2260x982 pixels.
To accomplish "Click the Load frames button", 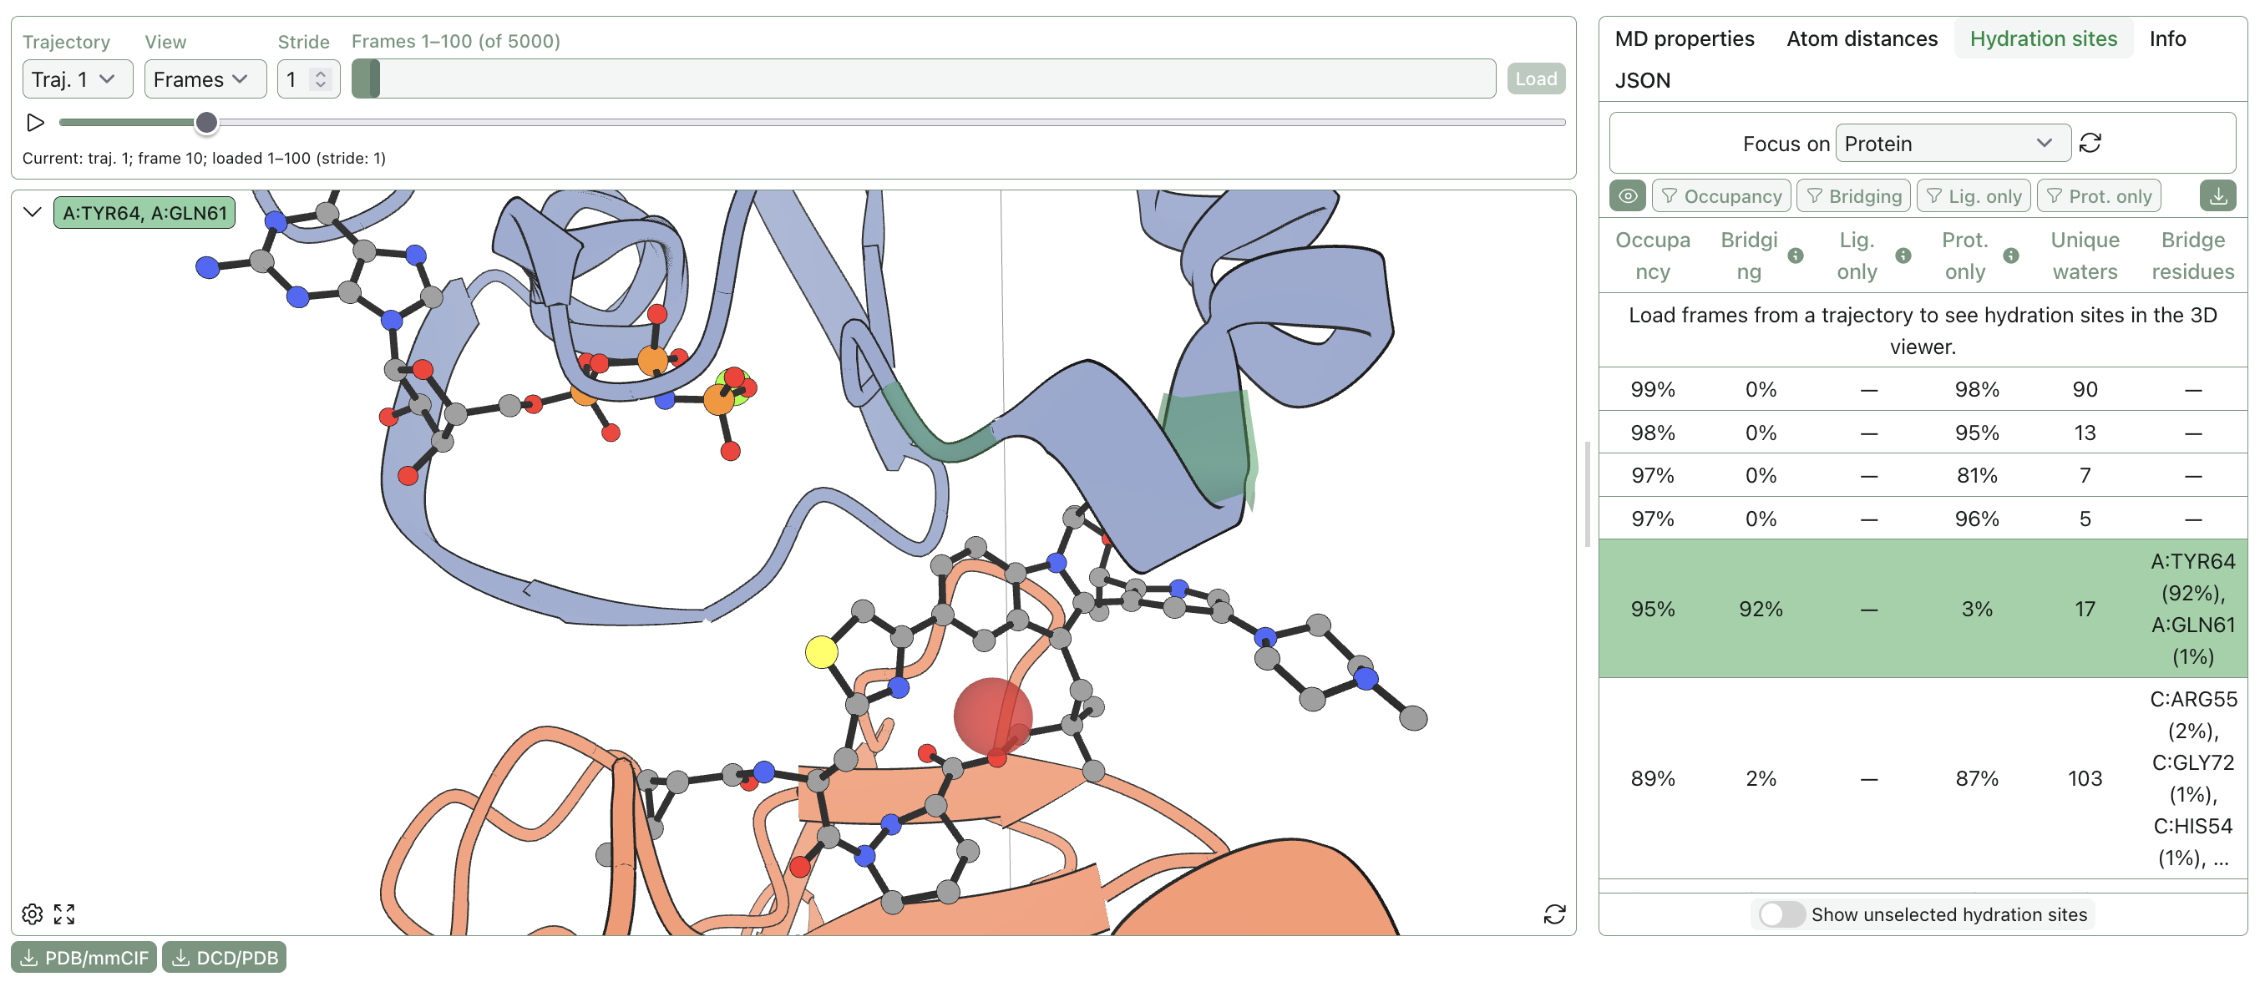I will (1535, 78).
